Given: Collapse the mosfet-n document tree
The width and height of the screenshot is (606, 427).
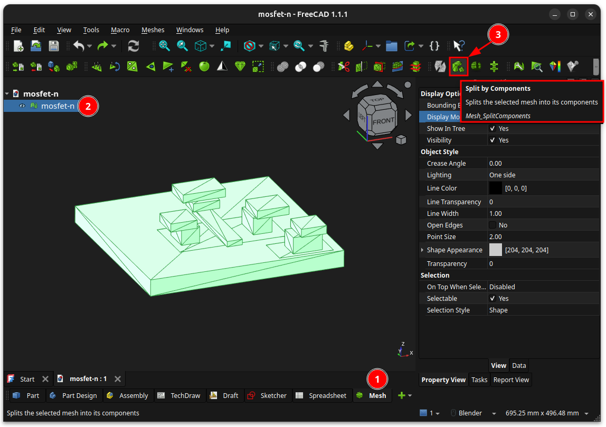Looking at the screenshot, I should coord(7,94).
